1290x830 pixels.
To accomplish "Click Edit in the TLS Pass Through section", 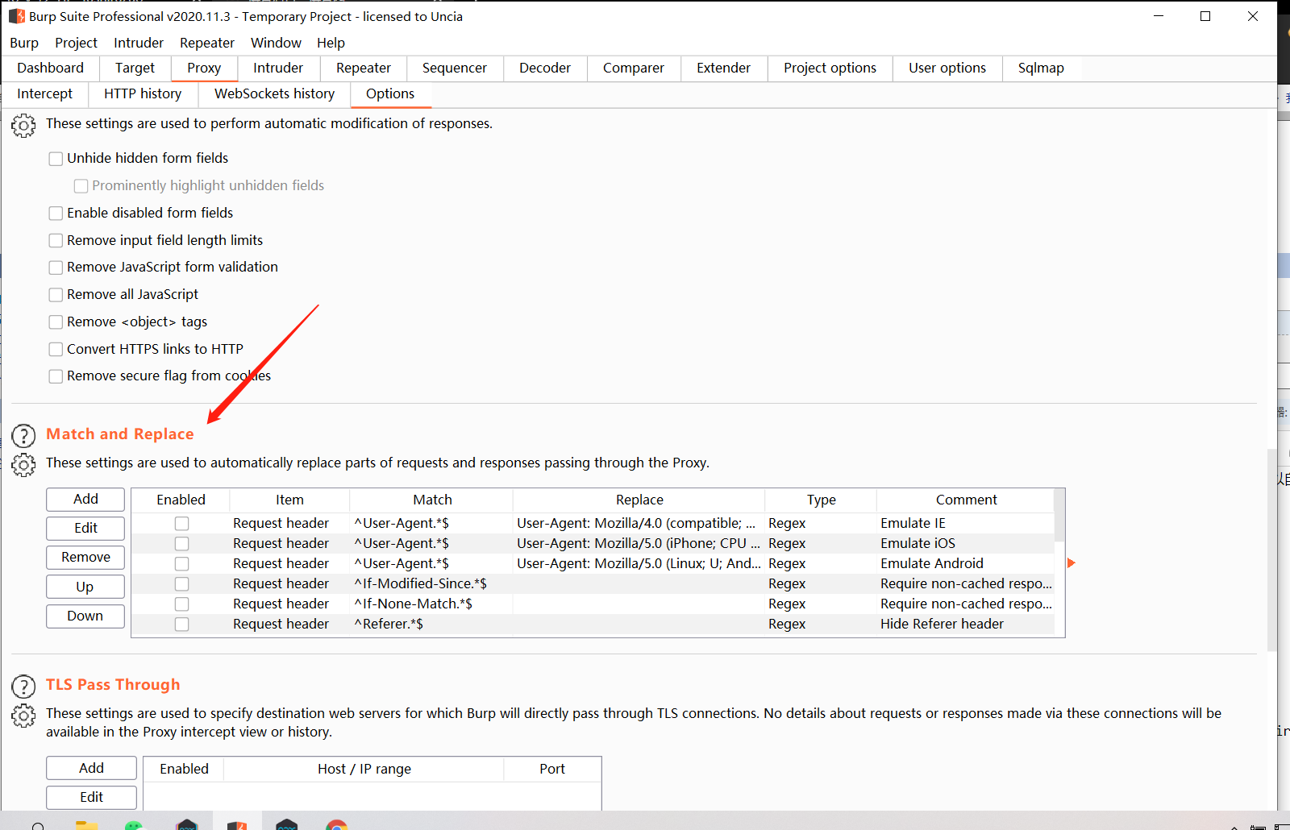I will click(x=91, y=798).
